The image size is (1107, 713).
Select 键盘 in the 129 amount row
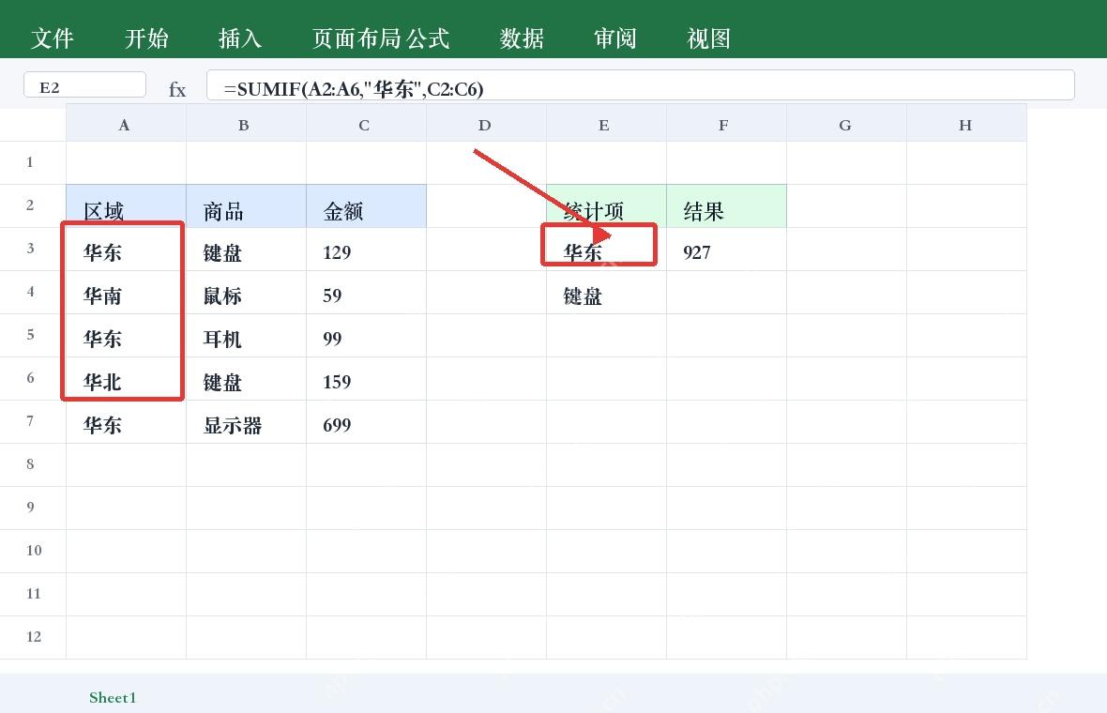247,250
